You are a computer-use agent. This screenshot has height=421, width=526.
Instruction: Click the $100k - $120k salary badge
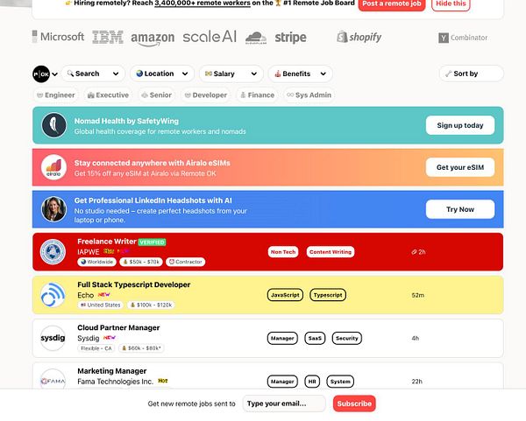[151, 305]
